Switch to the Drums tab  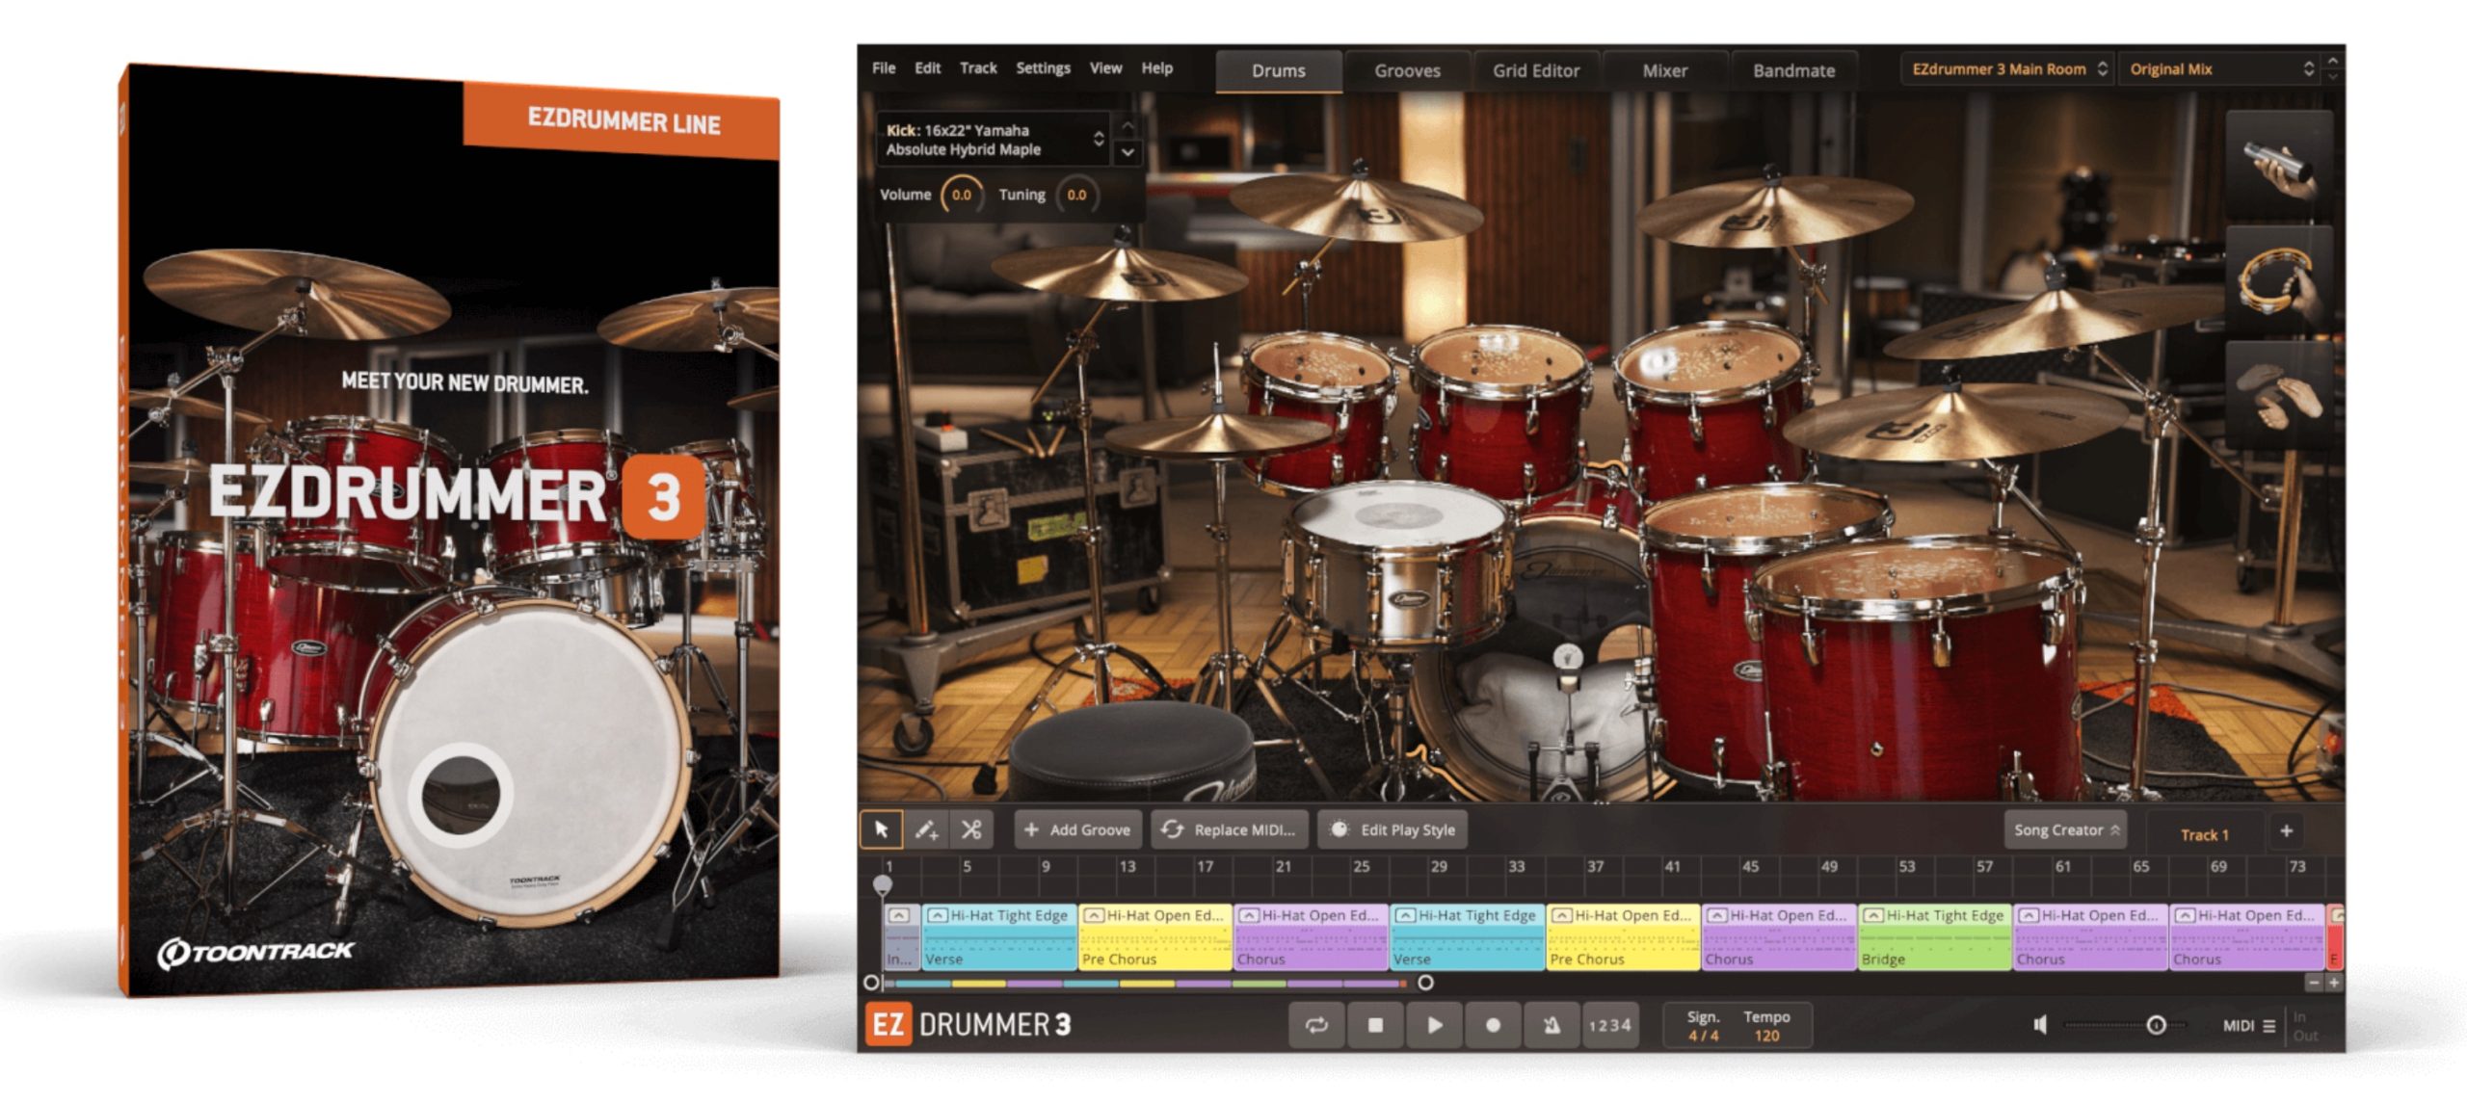(1279, 70)
